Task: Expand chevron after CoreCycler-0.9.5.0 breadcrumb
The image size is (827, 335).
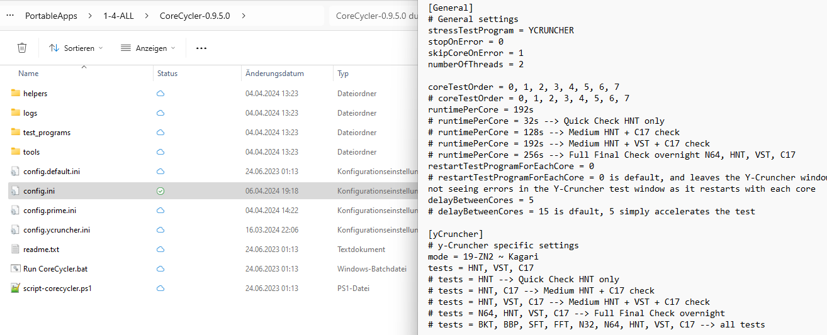Action: tap(244, 16)
